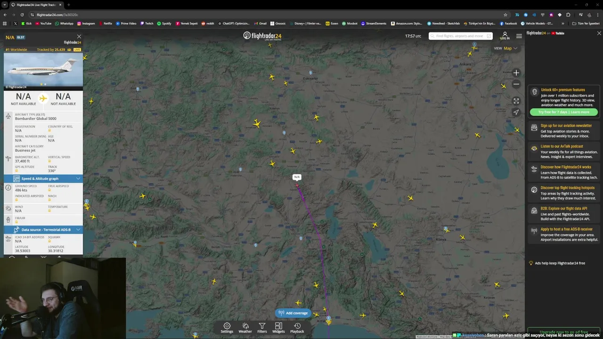
Task: Click the Add coverage button
Action: (x=293, y=313)
